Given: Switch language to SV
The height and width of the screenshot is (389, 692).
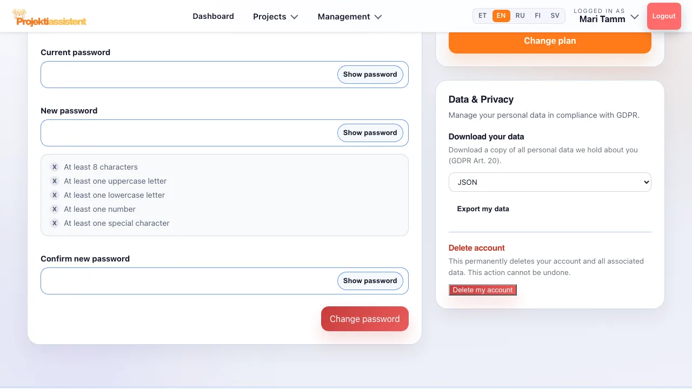Looking at the screenshot, I should (x=555, y=16).
